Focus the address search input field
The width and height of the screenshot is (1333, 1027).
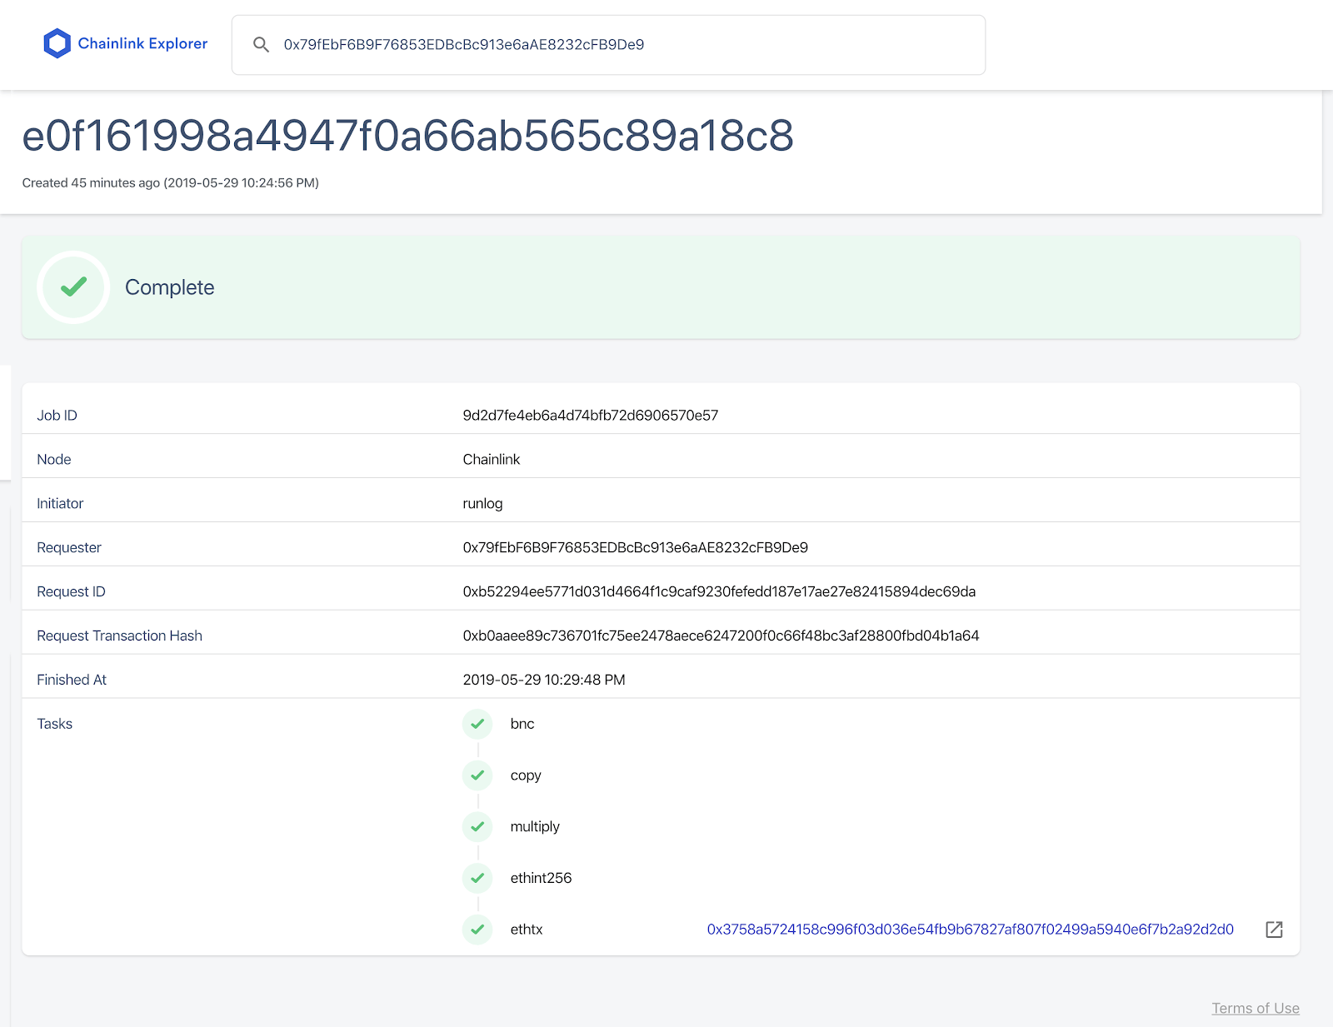click(608, 45)
